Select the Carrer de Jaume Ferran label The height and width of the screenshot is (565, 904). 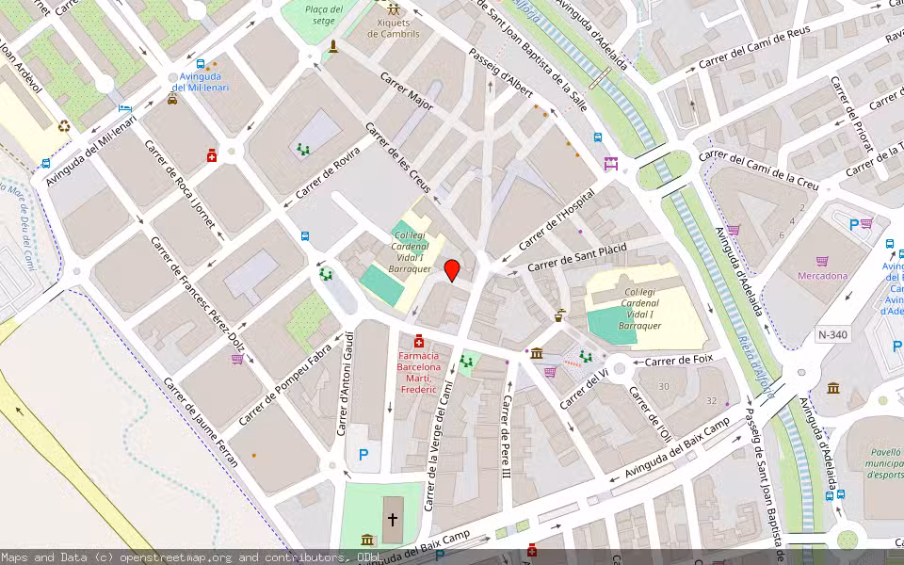201,422
